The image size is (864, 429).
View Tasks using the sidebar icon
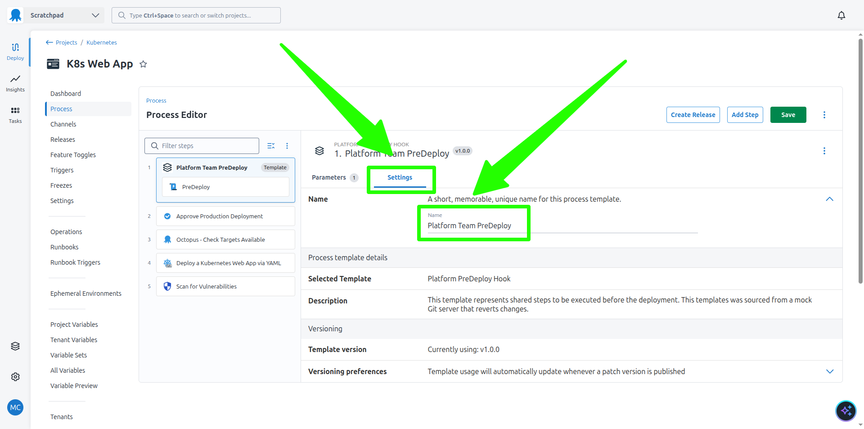[15, 114]
